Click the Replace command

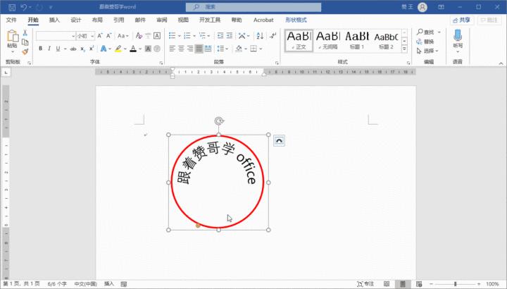(x=425, y=42)
